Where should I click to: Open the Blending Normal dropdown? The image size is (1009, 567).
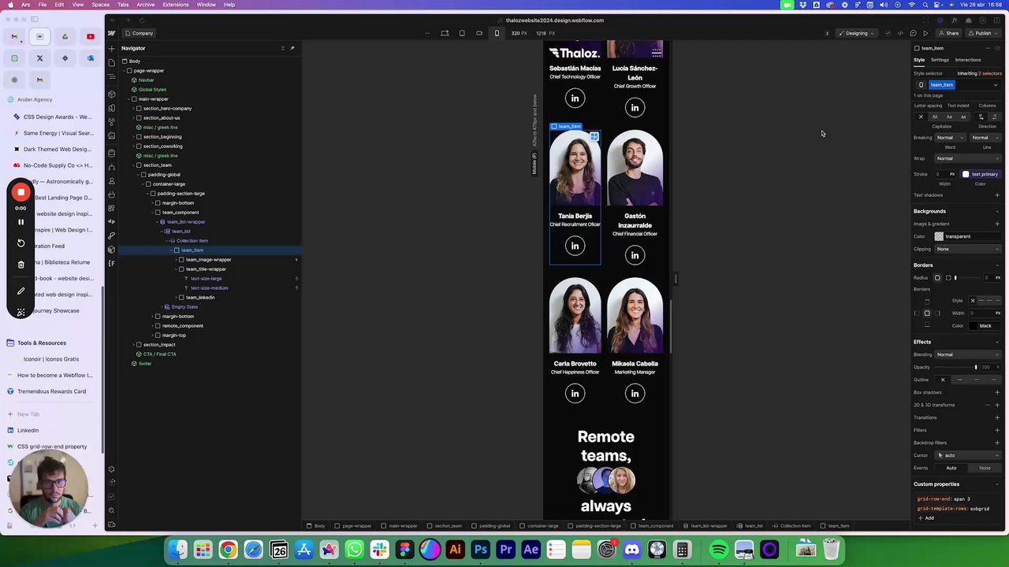967,354
